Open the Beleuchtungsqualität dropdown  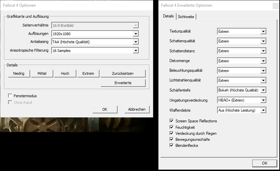click(241, 71)
